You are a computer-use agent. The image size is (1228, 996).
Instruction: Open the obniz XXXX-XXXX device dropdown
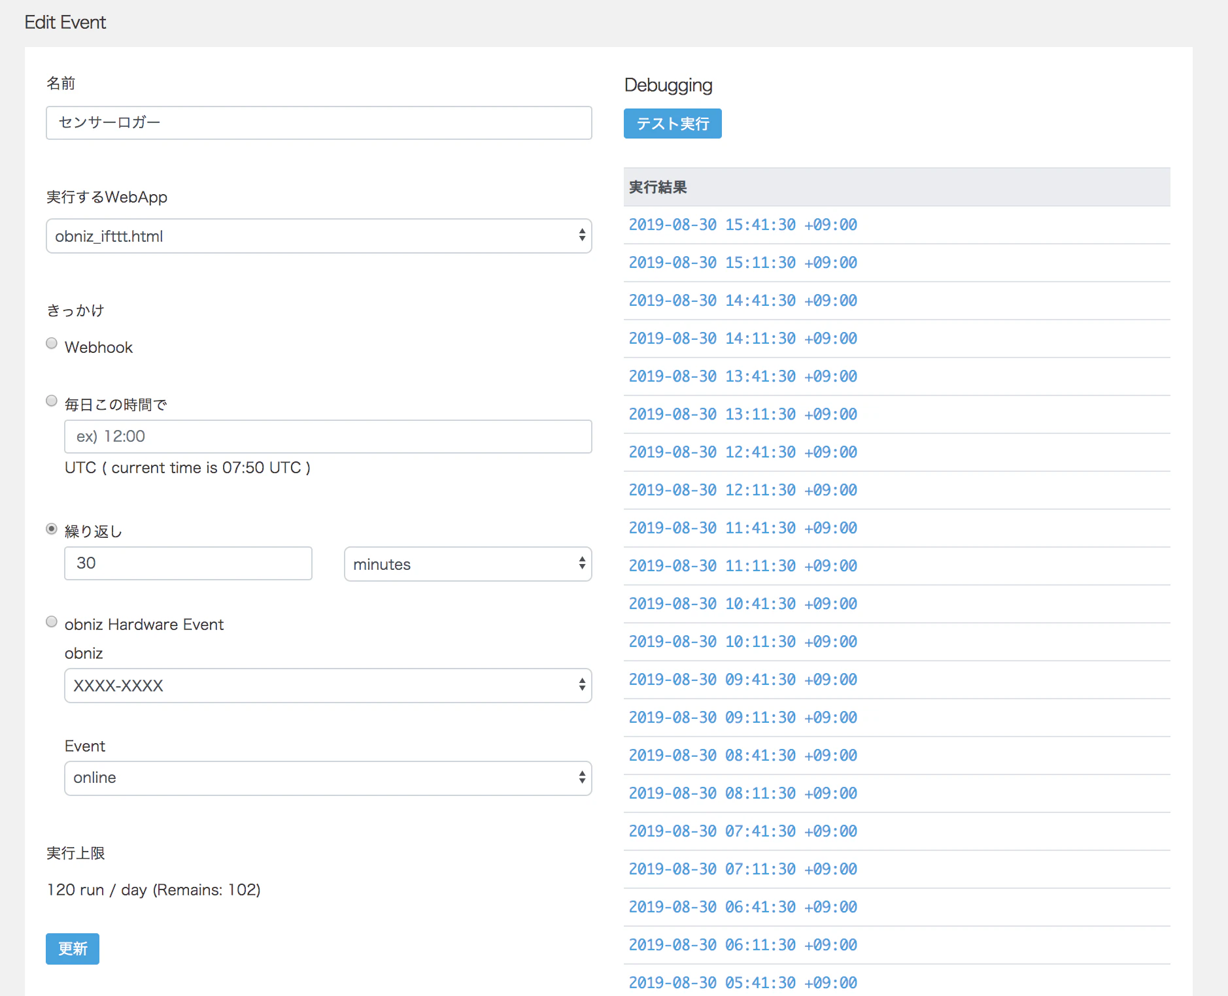[328, 686]
